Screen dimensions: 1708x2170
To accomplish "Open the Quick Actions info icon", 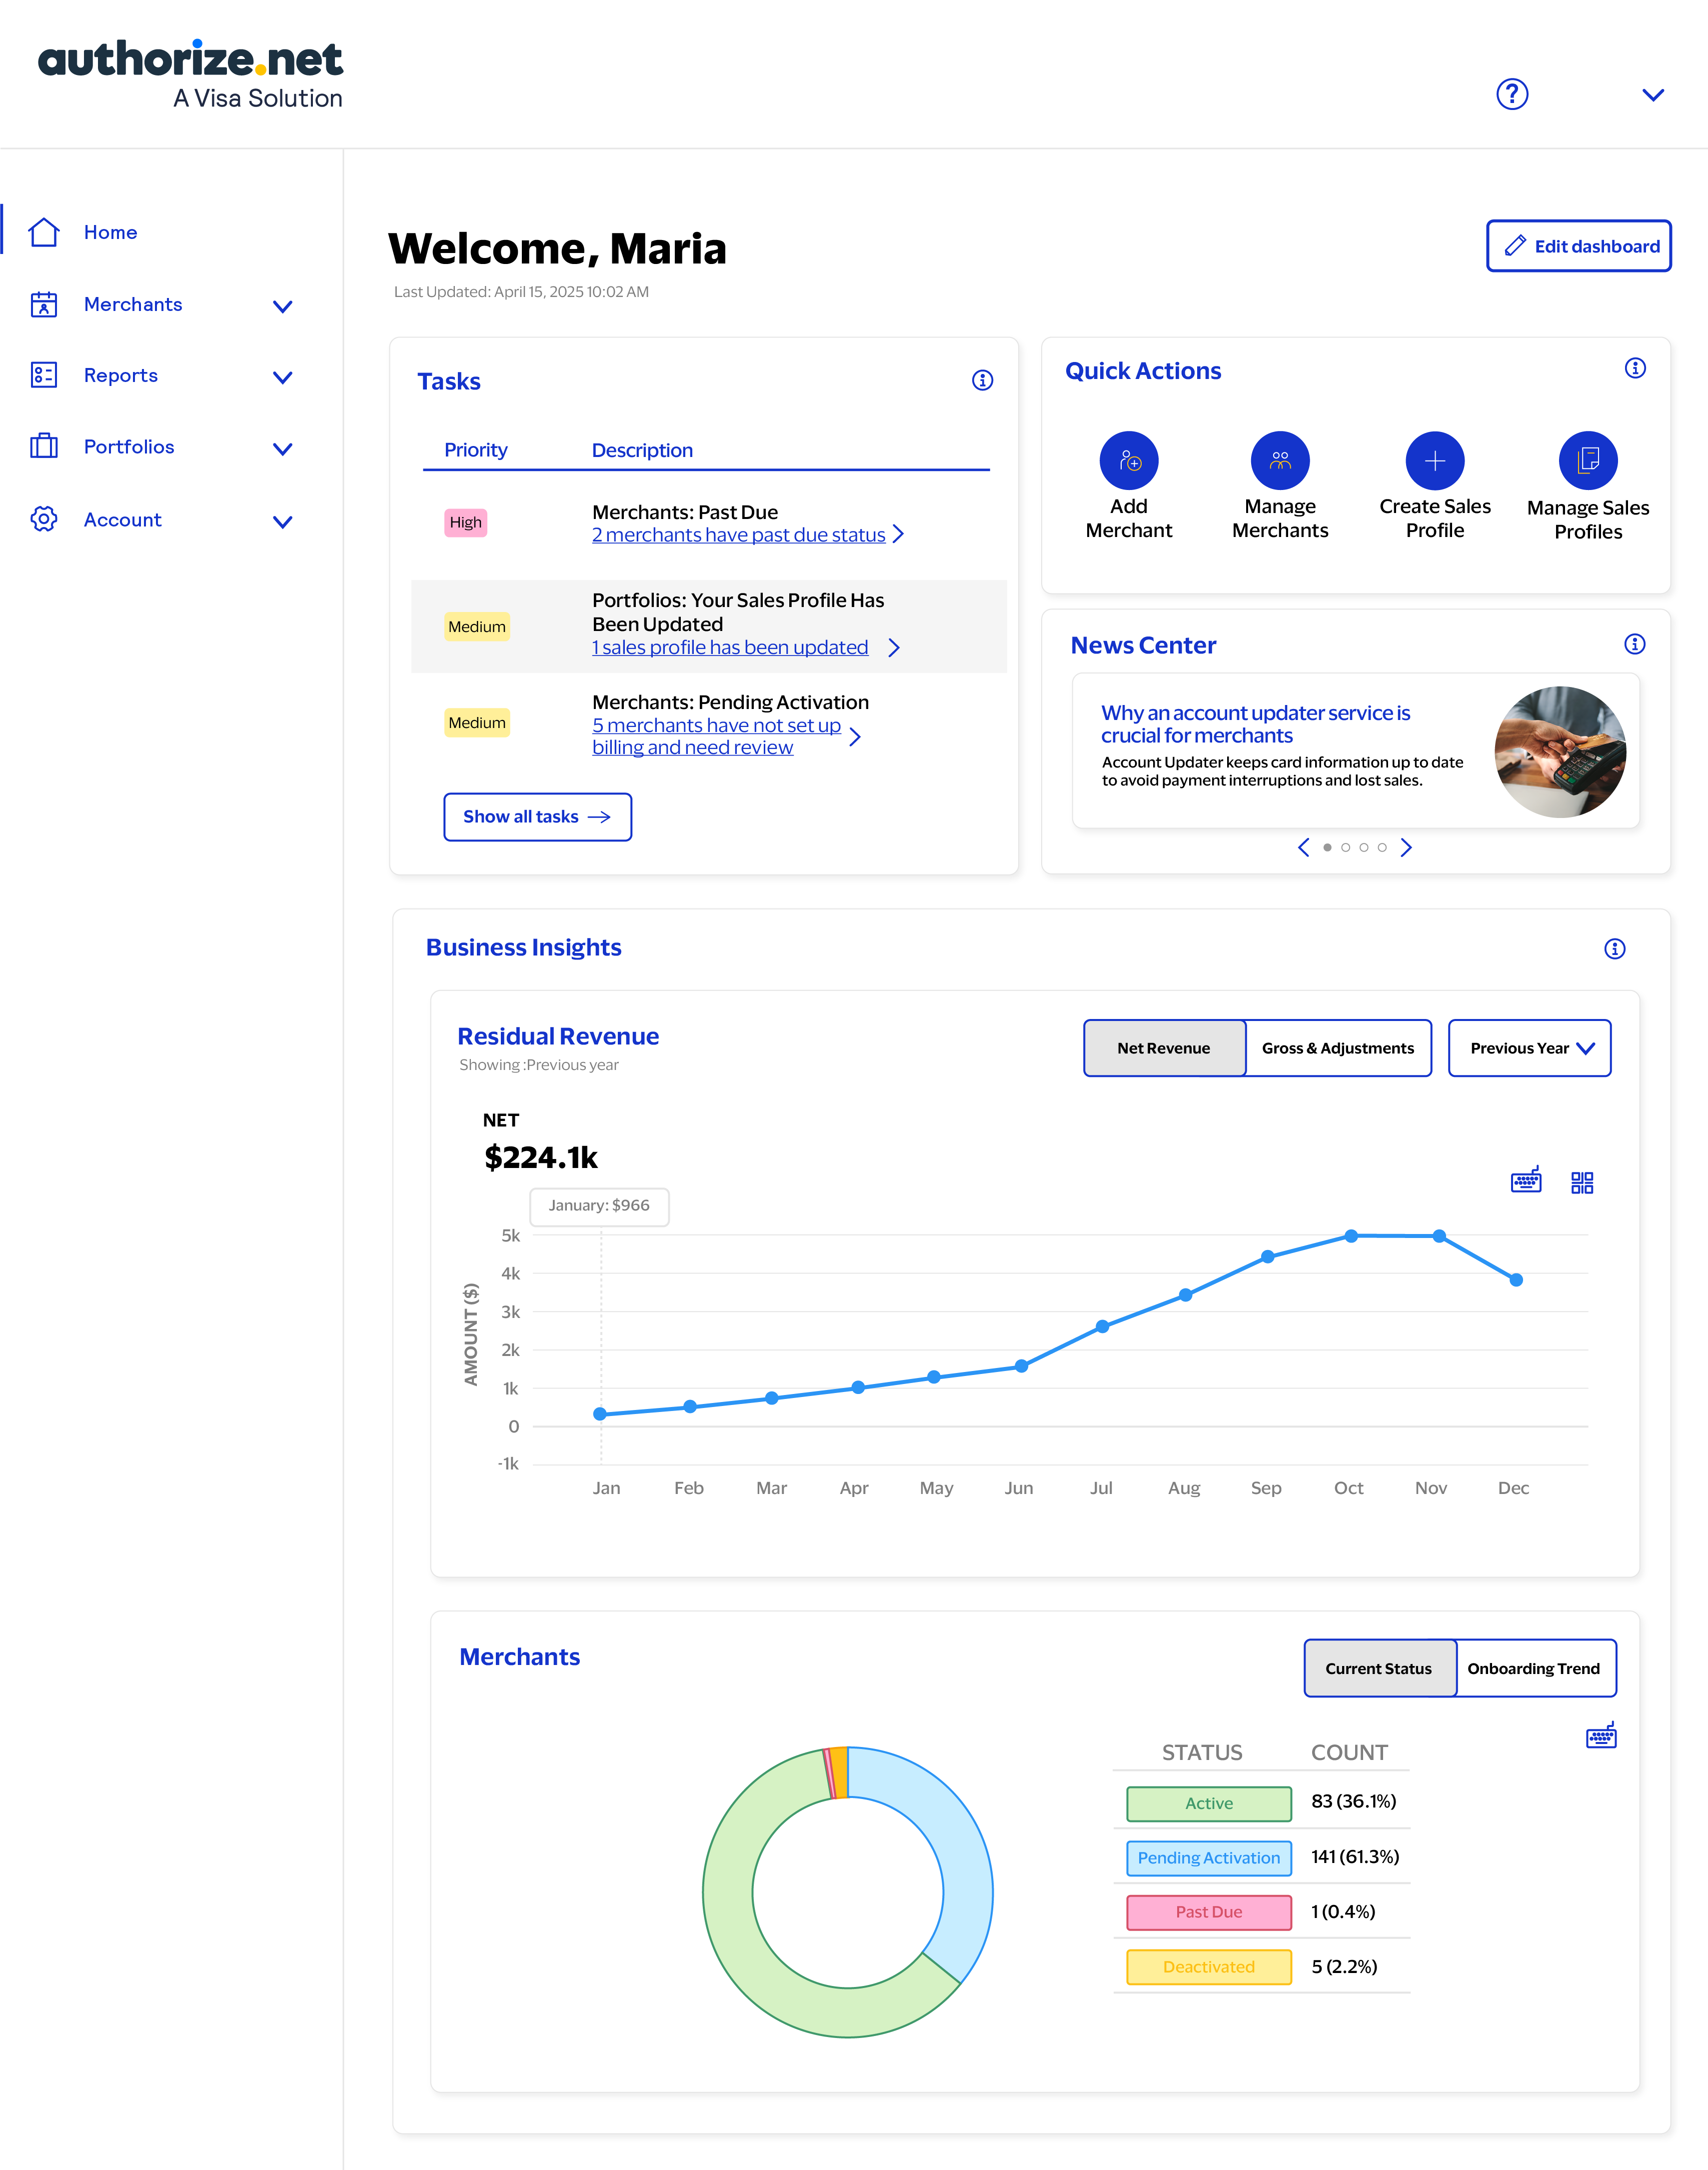I will pos(1635,368).
